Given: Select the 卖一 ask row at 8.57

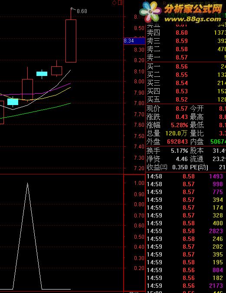Looking at the screenshot, I should (x=186, y=58).
